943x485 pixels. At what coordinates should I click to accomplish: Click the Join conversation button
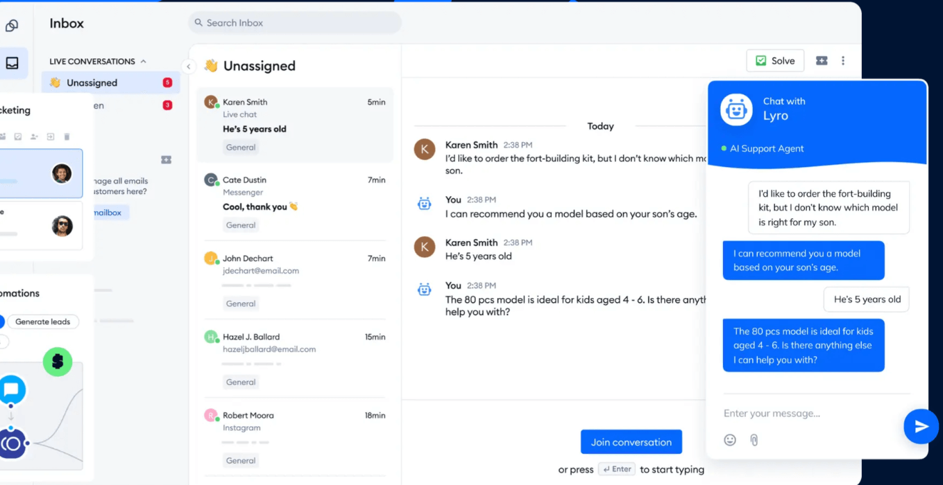(x=631, y=442)
